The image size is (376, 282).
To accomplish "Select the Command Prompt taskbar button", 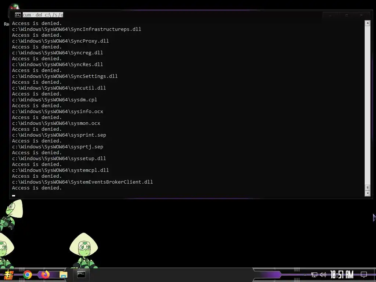I will tap(81, 274).
